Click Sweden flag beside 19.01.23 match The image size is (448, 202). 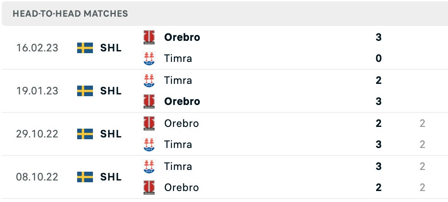click(x=85, y=91)
